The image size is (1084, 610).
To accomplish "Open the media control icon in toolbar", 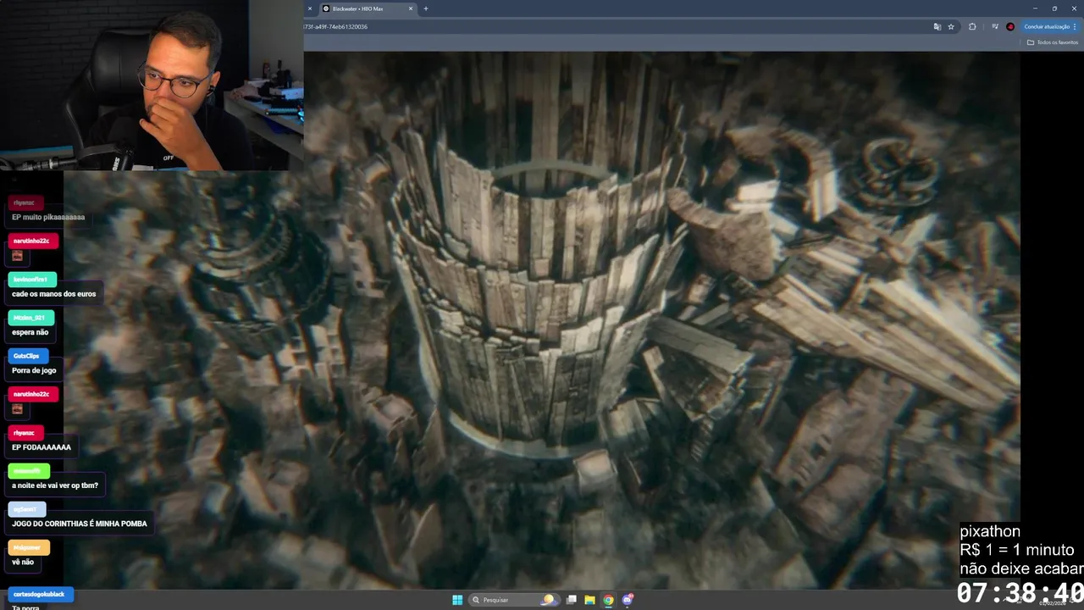I will (x=995, y=26).
